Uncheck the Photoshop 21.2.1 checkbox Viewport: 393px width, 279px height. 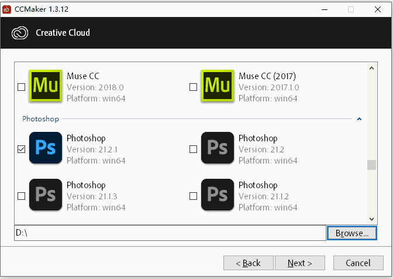pyautogui.click(x=21, y=149)
